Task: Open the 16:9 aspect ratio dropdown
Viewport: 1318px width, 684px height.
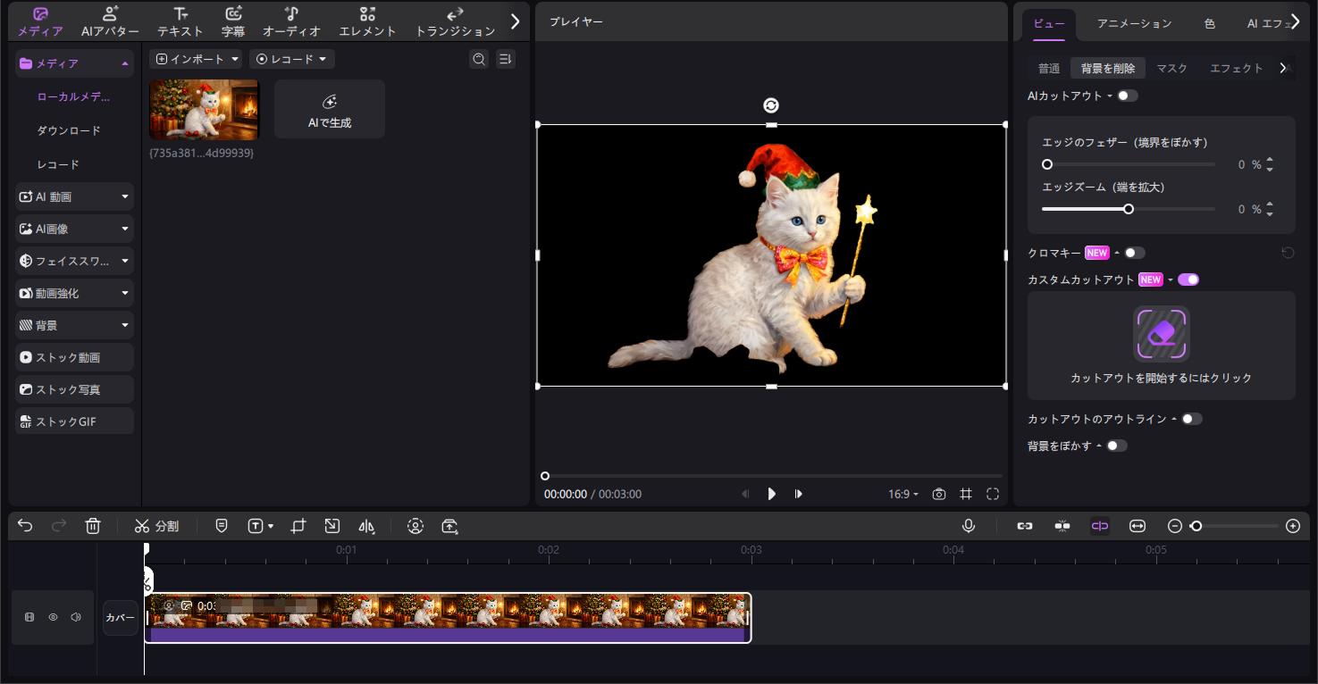Action: pos(902,494)
